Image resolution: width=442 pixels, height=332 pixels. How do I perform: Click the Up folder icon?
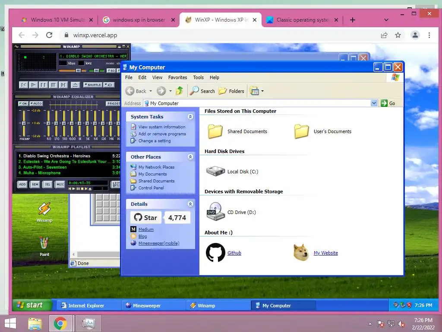(179, 91)
